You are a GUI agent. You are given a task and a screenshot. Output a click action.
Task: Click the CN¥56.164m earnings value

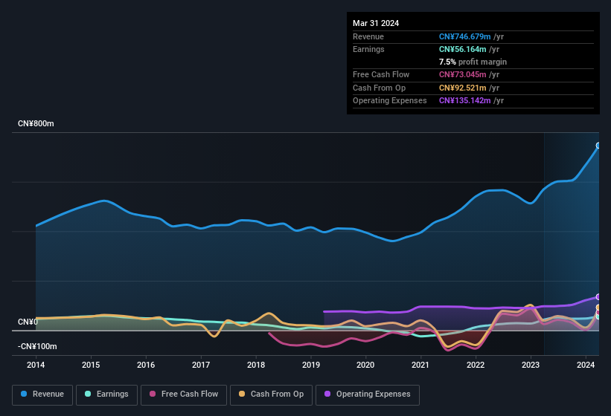click(463, 49)
